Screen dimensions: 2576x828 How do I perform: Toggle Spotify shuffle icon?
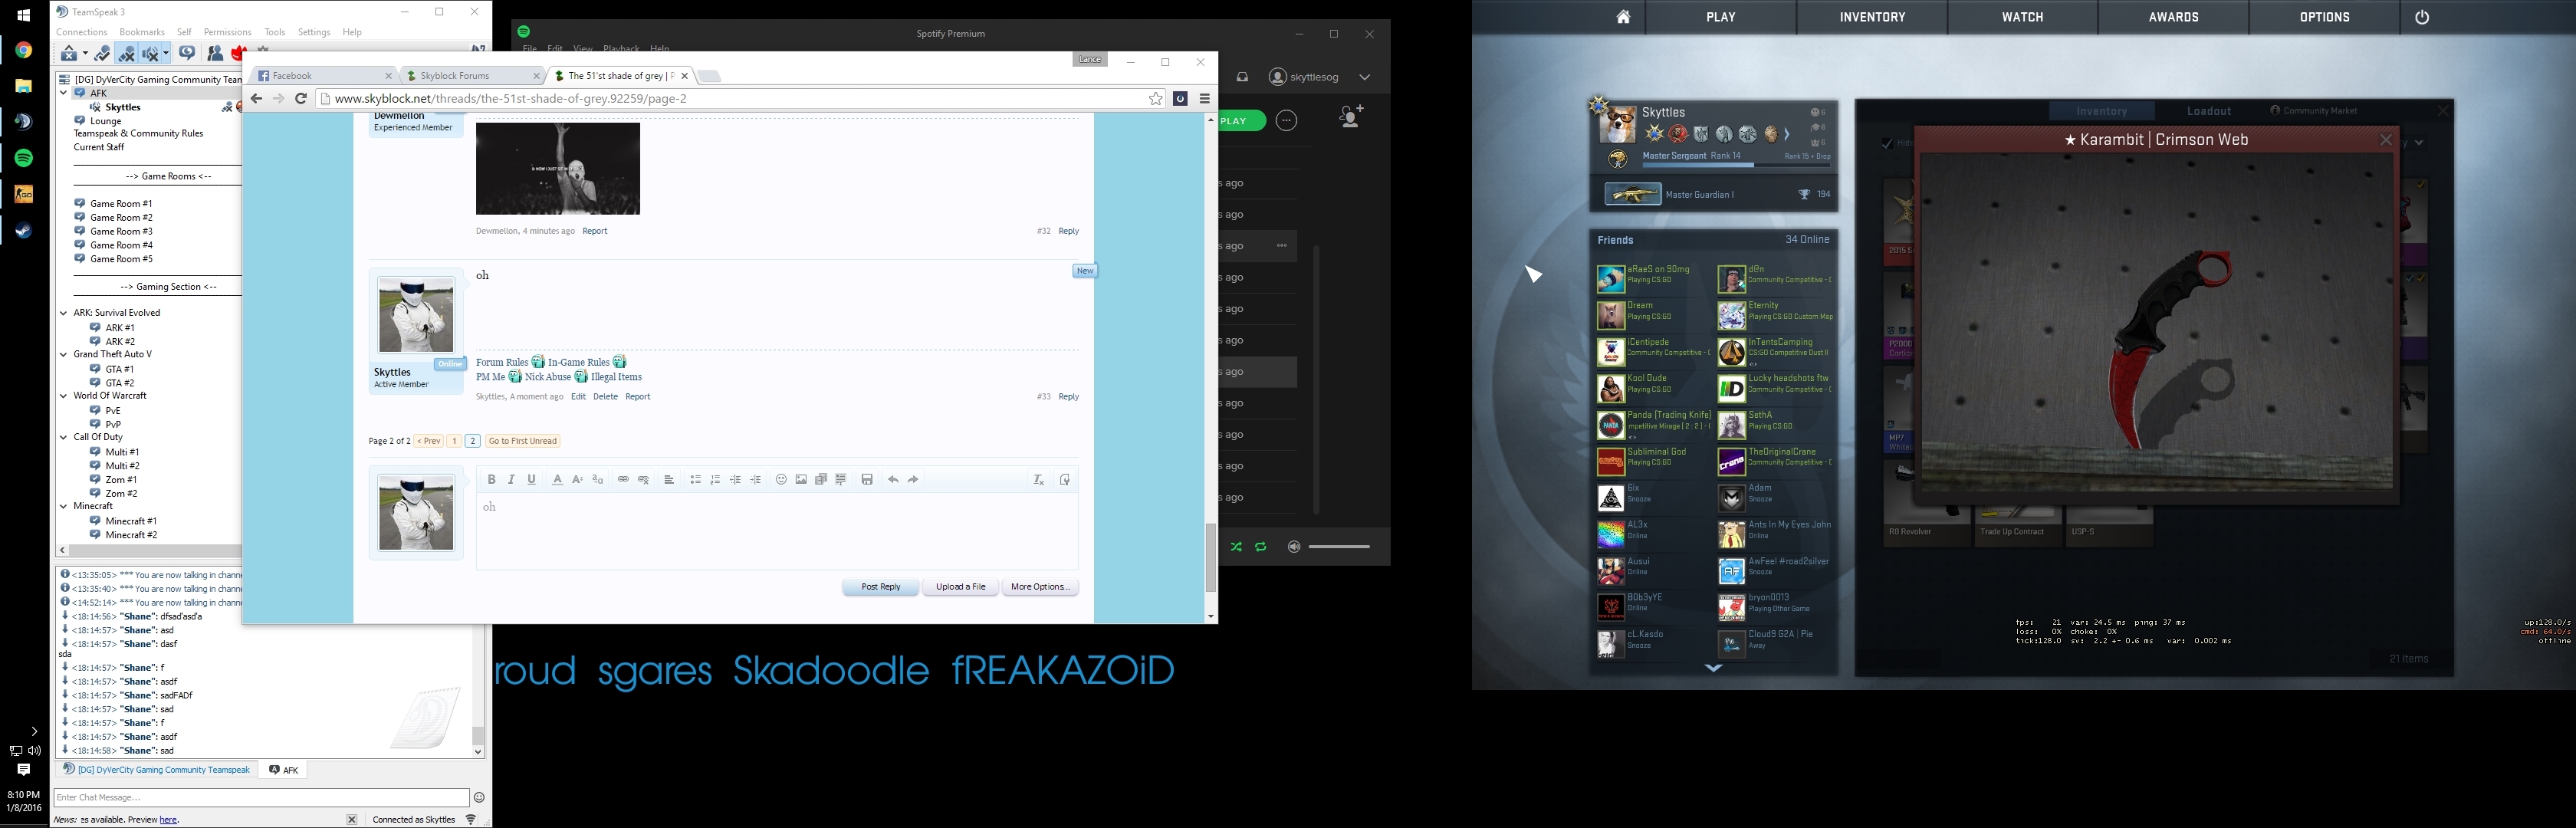point(1236,547)
